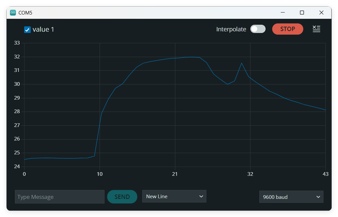The image size is (338, 217).
Task: Click the chevron arrow beside 9600 baud
Action: 318,197
